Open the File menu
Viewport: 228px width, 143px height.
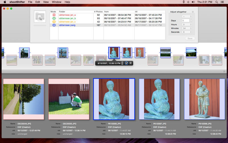pos(30,2)
